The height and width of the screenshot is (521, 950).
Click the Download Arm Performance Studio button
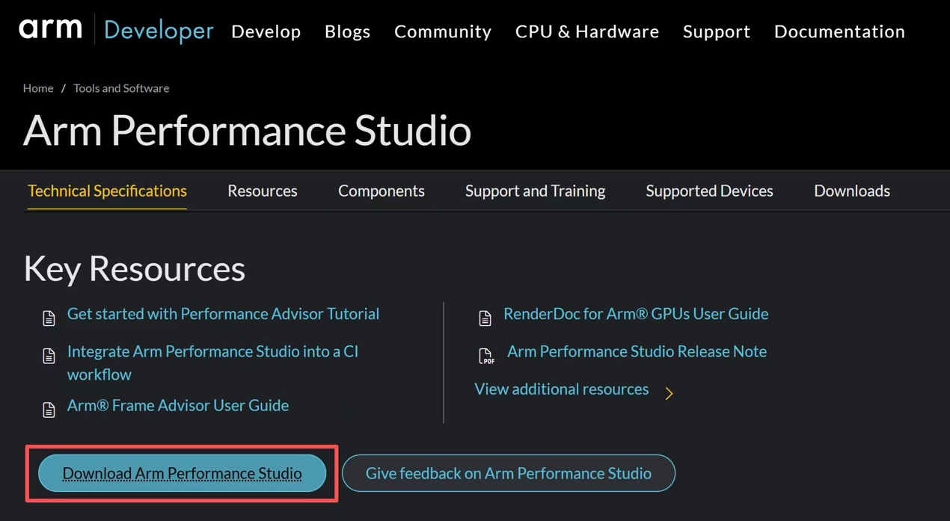tap(182, 473)
